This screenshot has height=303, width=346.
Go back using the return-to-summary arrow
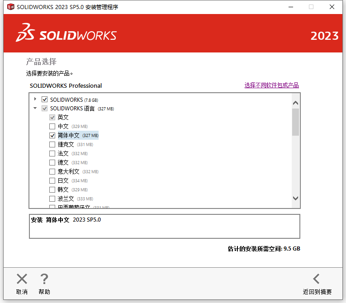317,279
